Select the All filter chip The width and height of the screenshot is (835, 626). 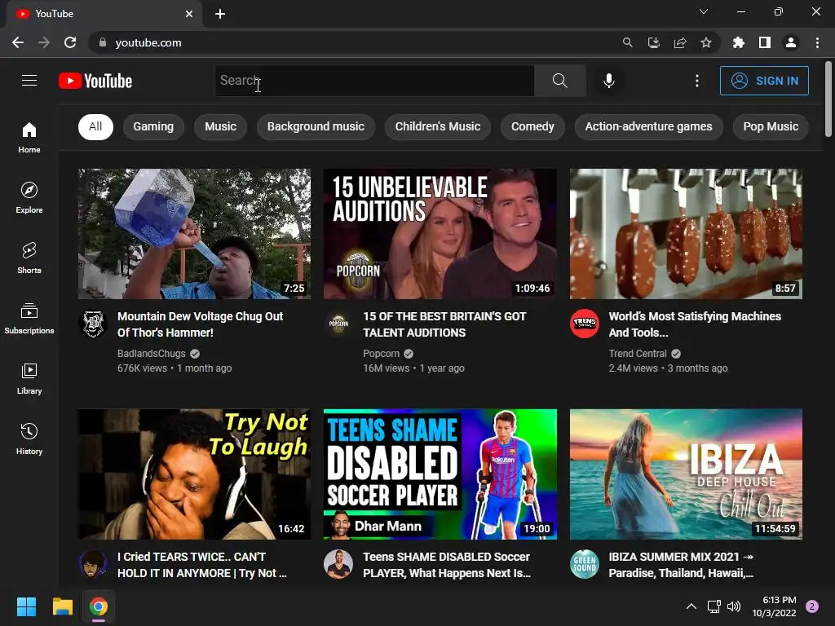click(96, 126)
